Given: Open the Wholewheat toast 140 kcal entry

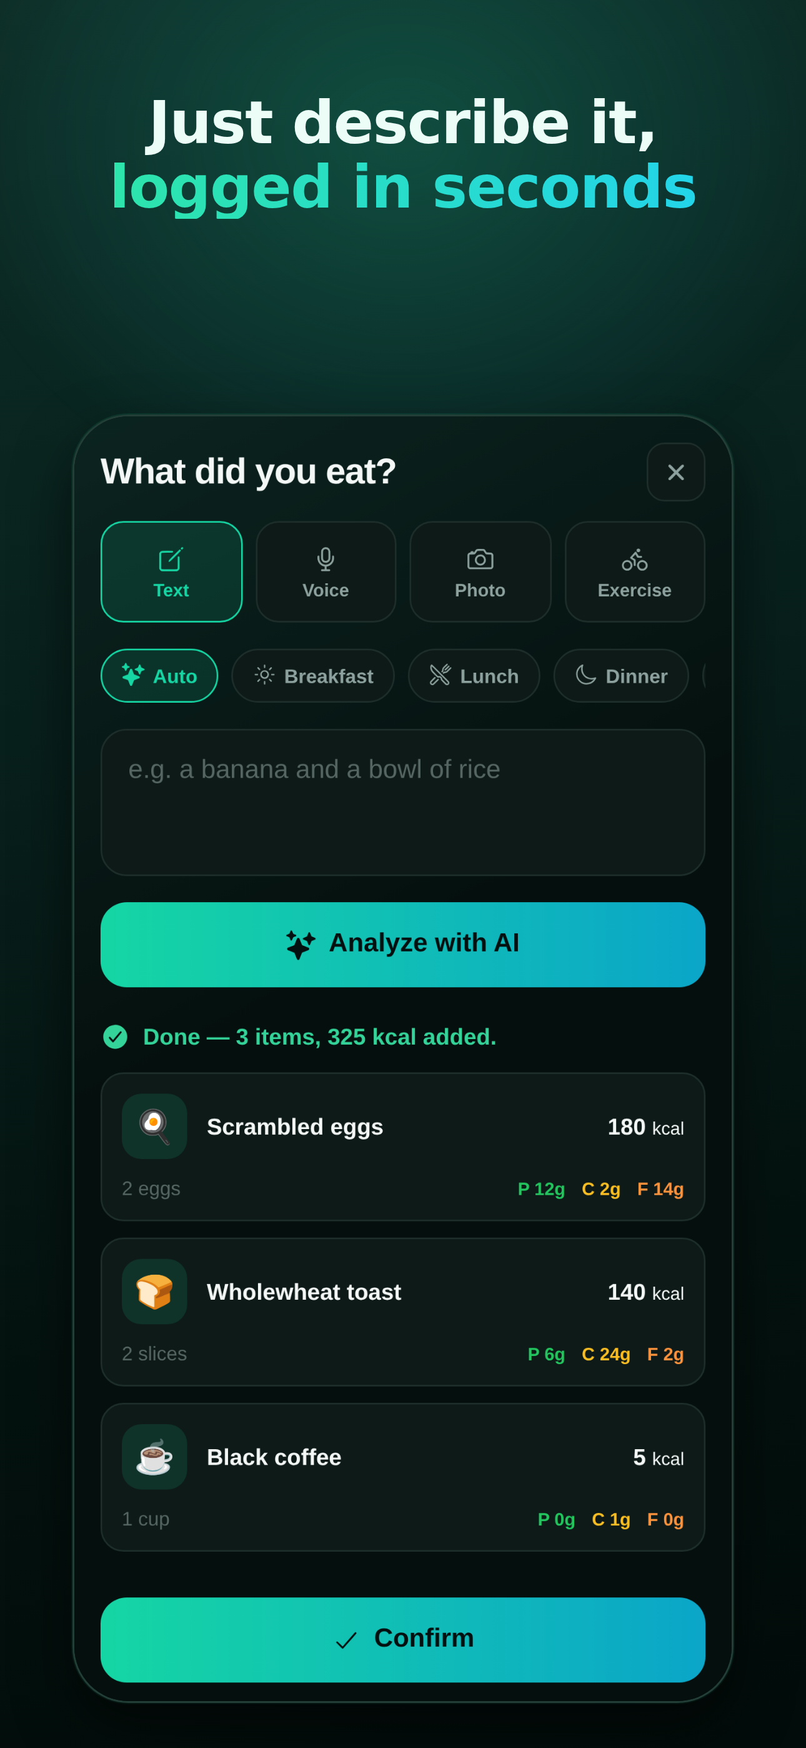Looking at the screenshot, I should pos(403,1312).
